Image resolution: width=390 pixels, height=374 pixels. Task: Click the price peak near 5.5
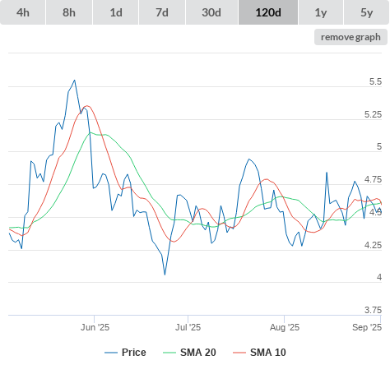75,81
